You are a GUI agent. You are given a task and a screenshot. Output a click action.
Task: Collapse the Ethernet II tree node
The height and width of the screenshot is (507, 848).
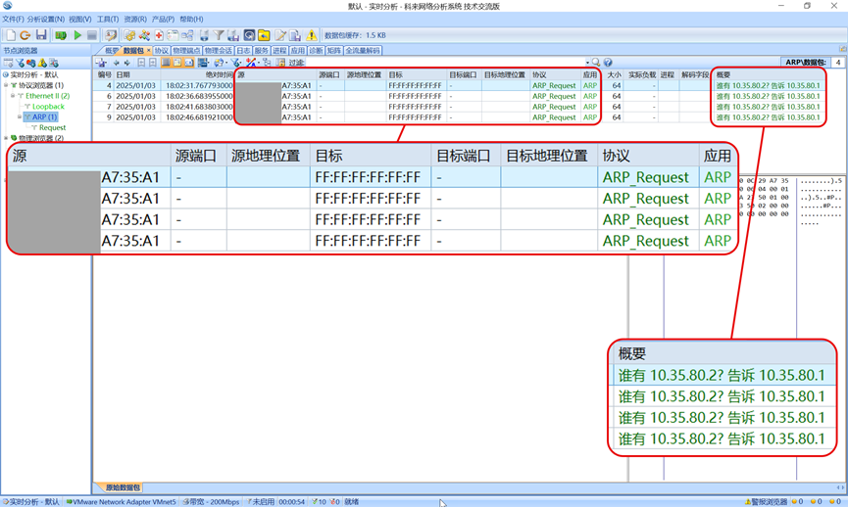(14, 96)
